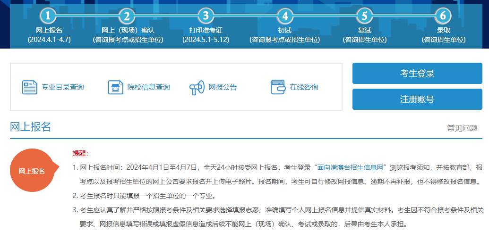Click the 考生登录 button
The height and width of the screenshot is (232, 489).
[417, 74]
